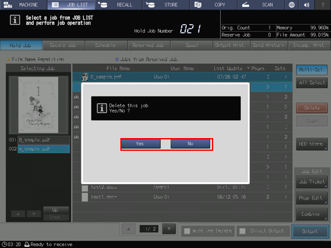
Task: Click the info icon in the delete dialog
Action: pos(102,108)
